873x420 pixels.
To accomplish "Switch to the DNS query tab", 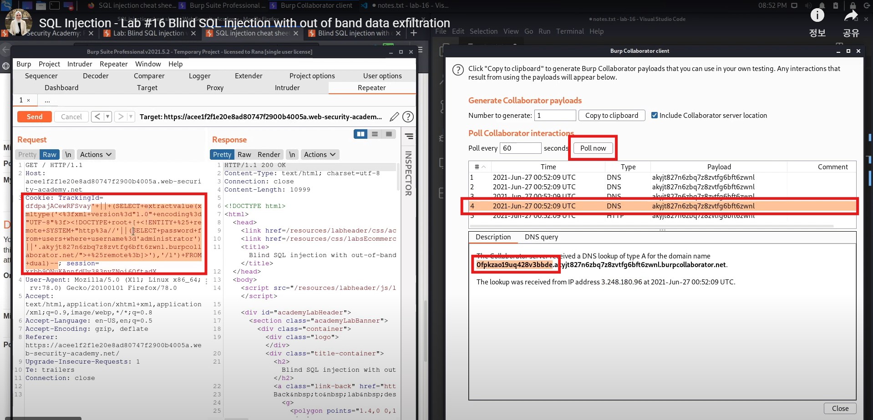I will click(541, 237).
